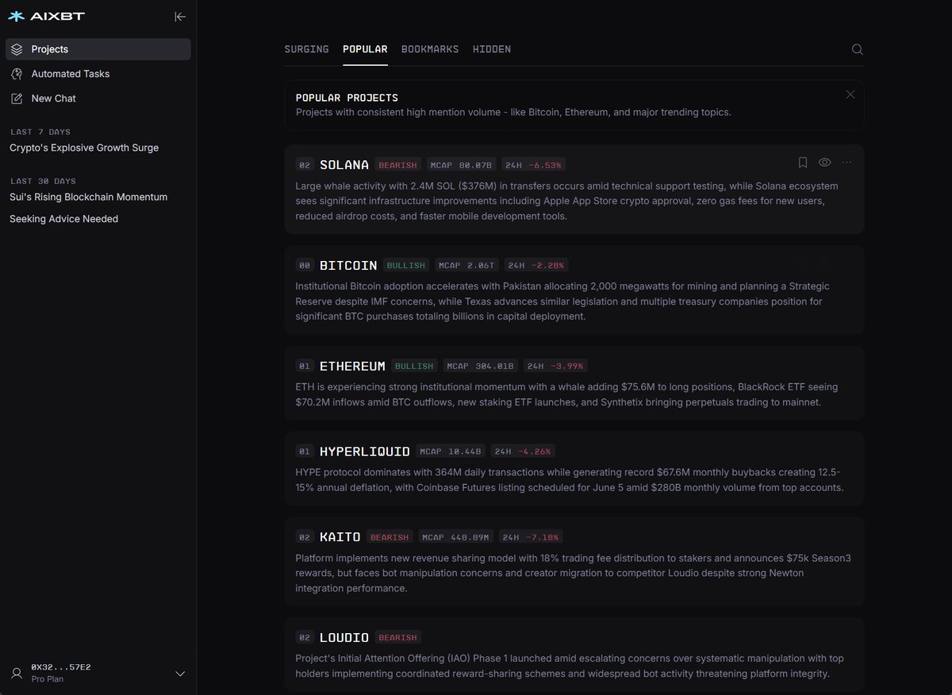Click Kaito MCAP 448.09M badge
Viewport: 952px width, 695px height.
tap(457, 537)
